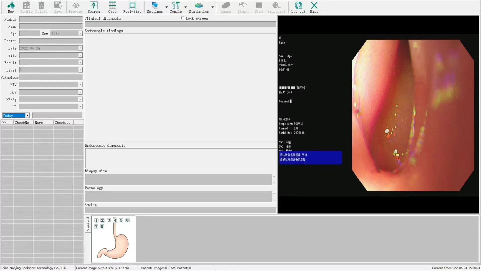Switch to Real-time mode
Viewport: 481px width, 271px height.
click(132, 7)
